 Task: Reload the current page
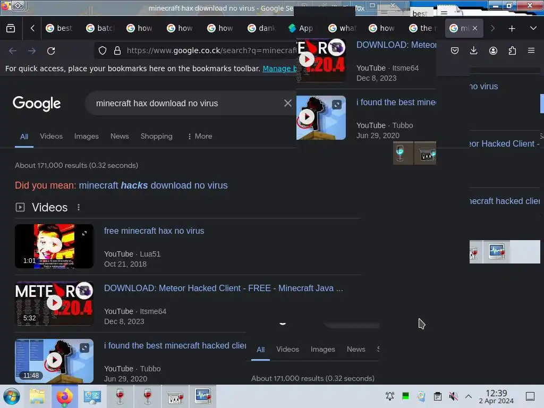click(51, 50)
